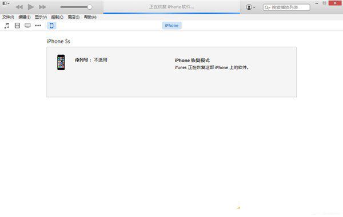Viewport: 343px width, 217px height.
Task: Select the iPhone tab
Action: [x=171, y=26]
